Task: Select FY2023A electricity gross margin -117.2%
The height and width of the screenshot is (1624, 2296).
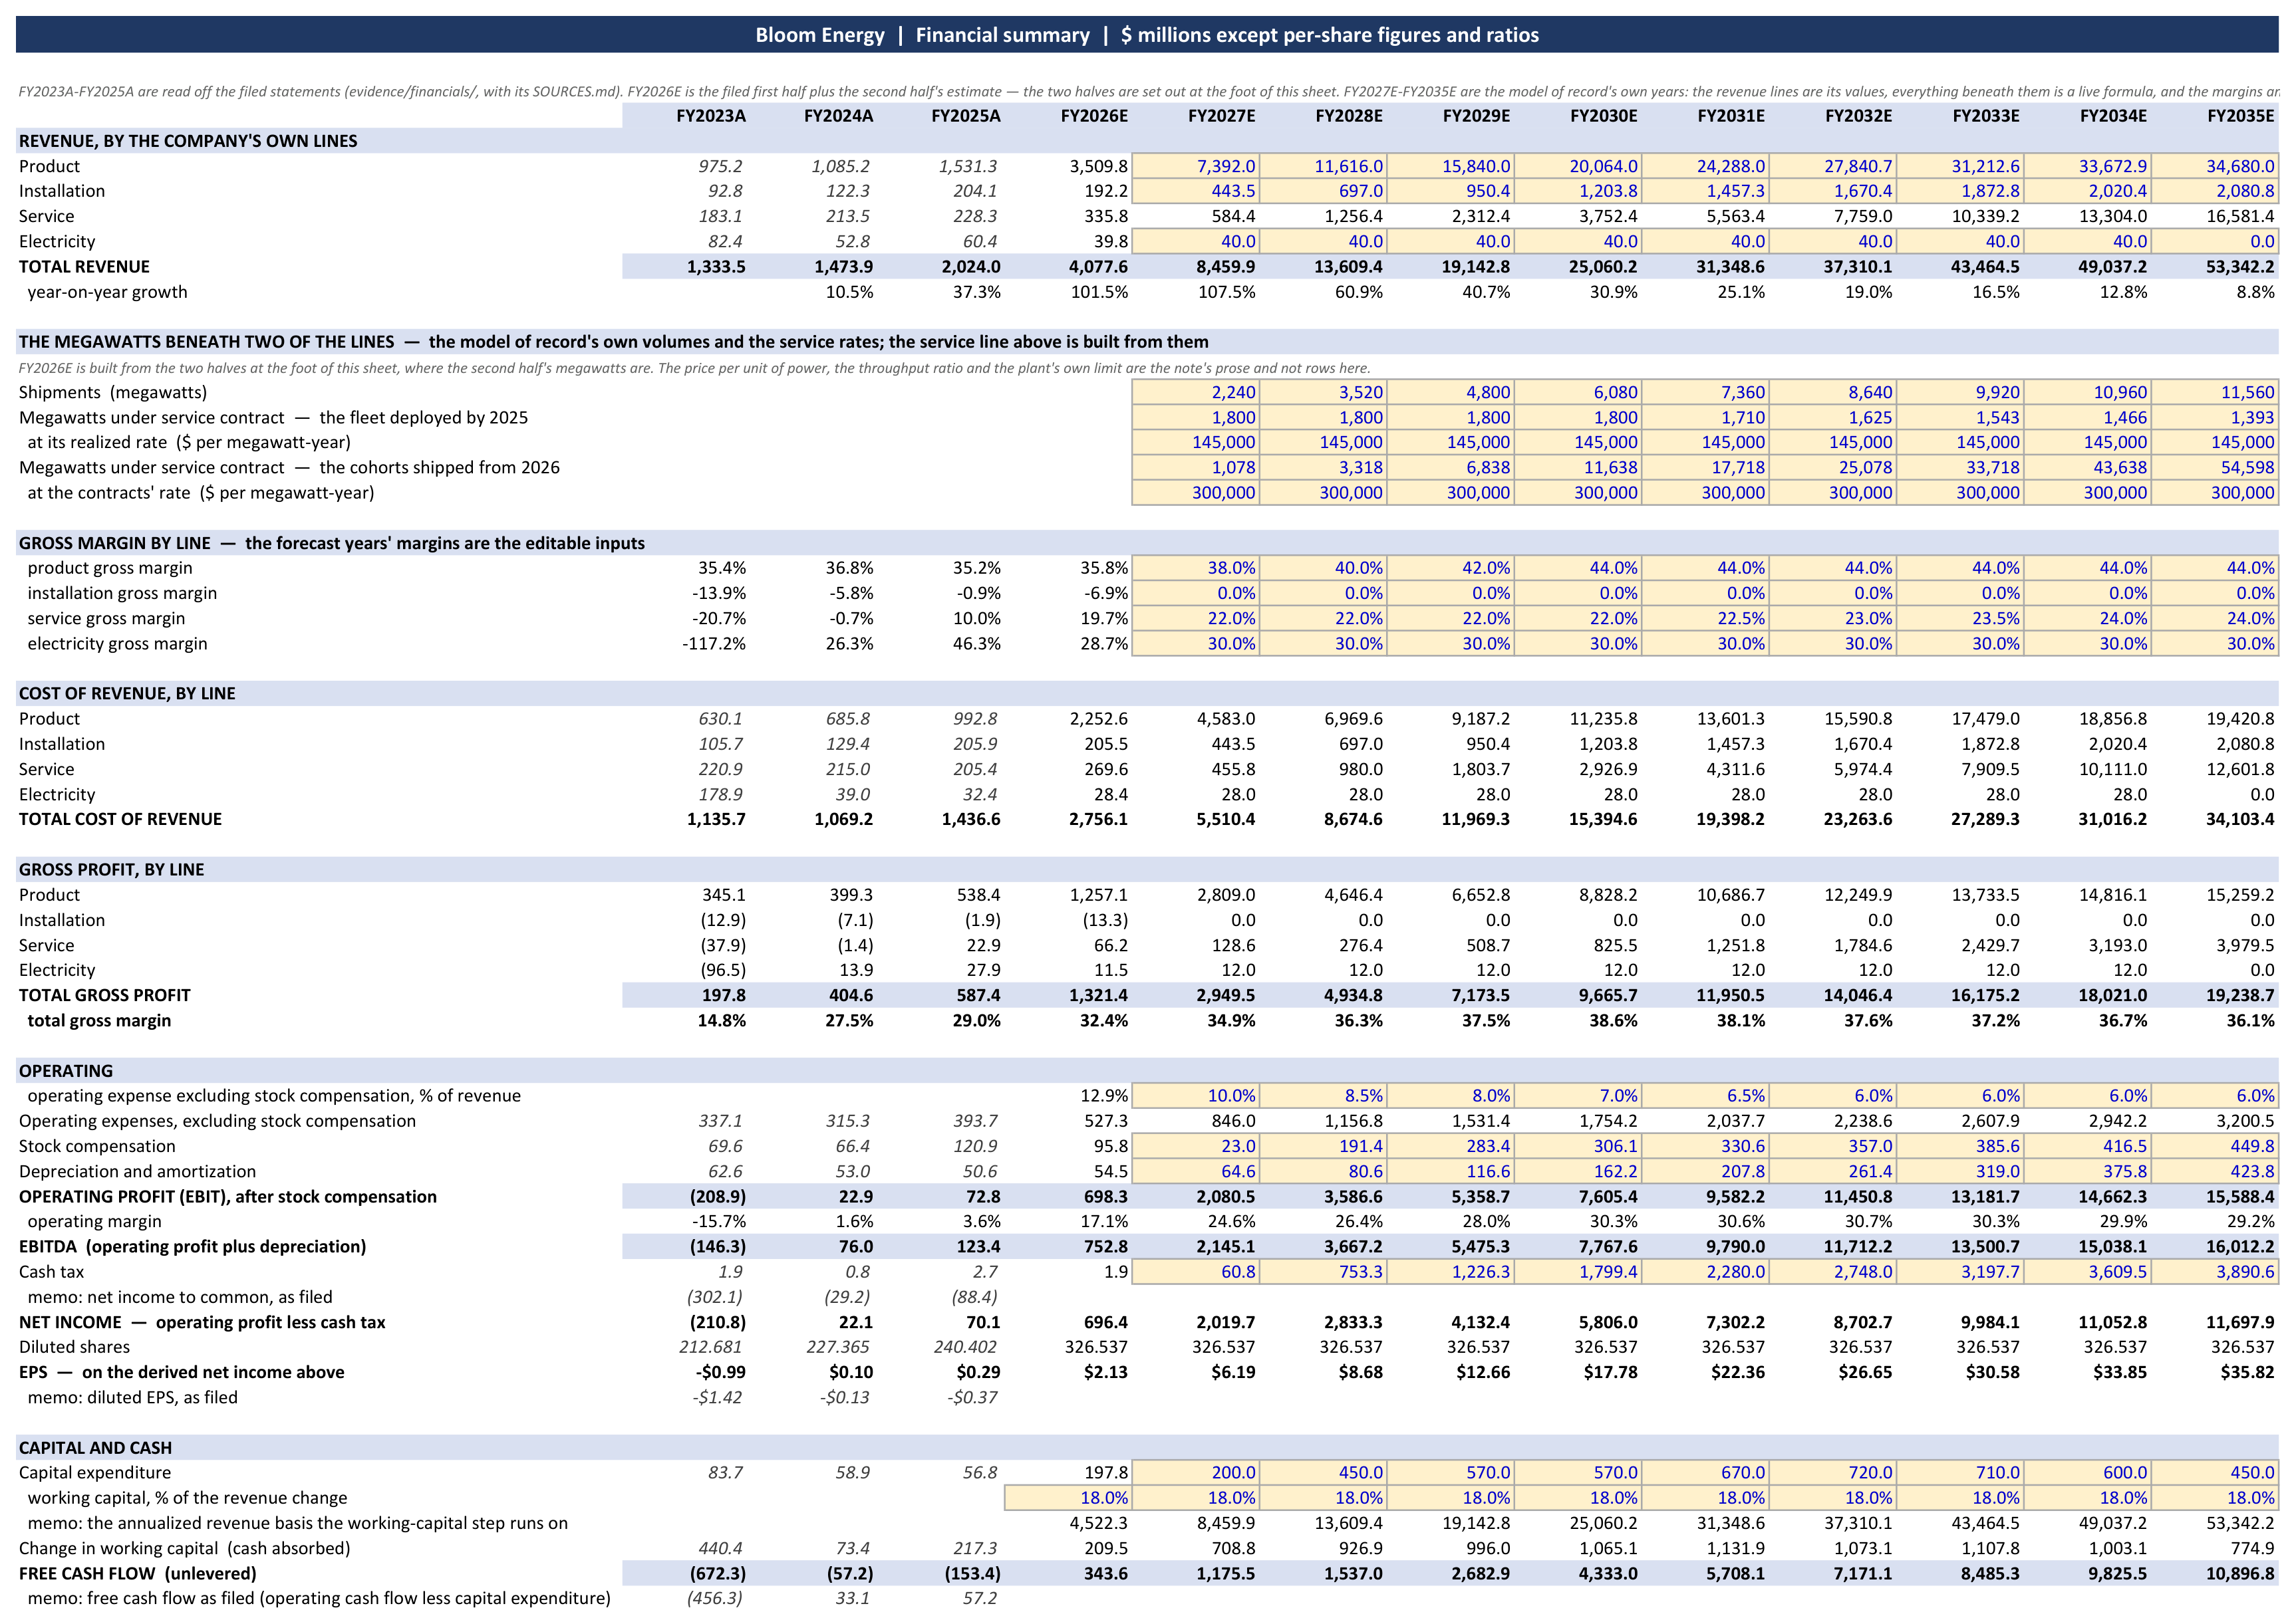Action: tap(714, 644)
